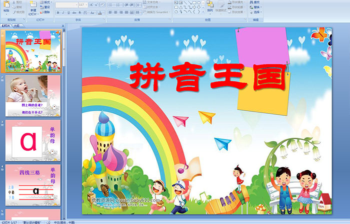The height and width of the screenshot is (224, 350).
Task: Select the Down Arrow block shape
Action: 198,7
